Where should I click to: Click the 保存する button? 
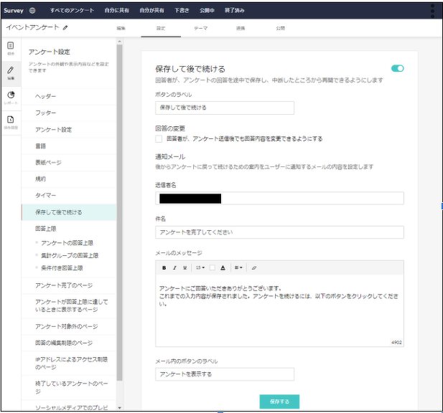click(279, 402)
